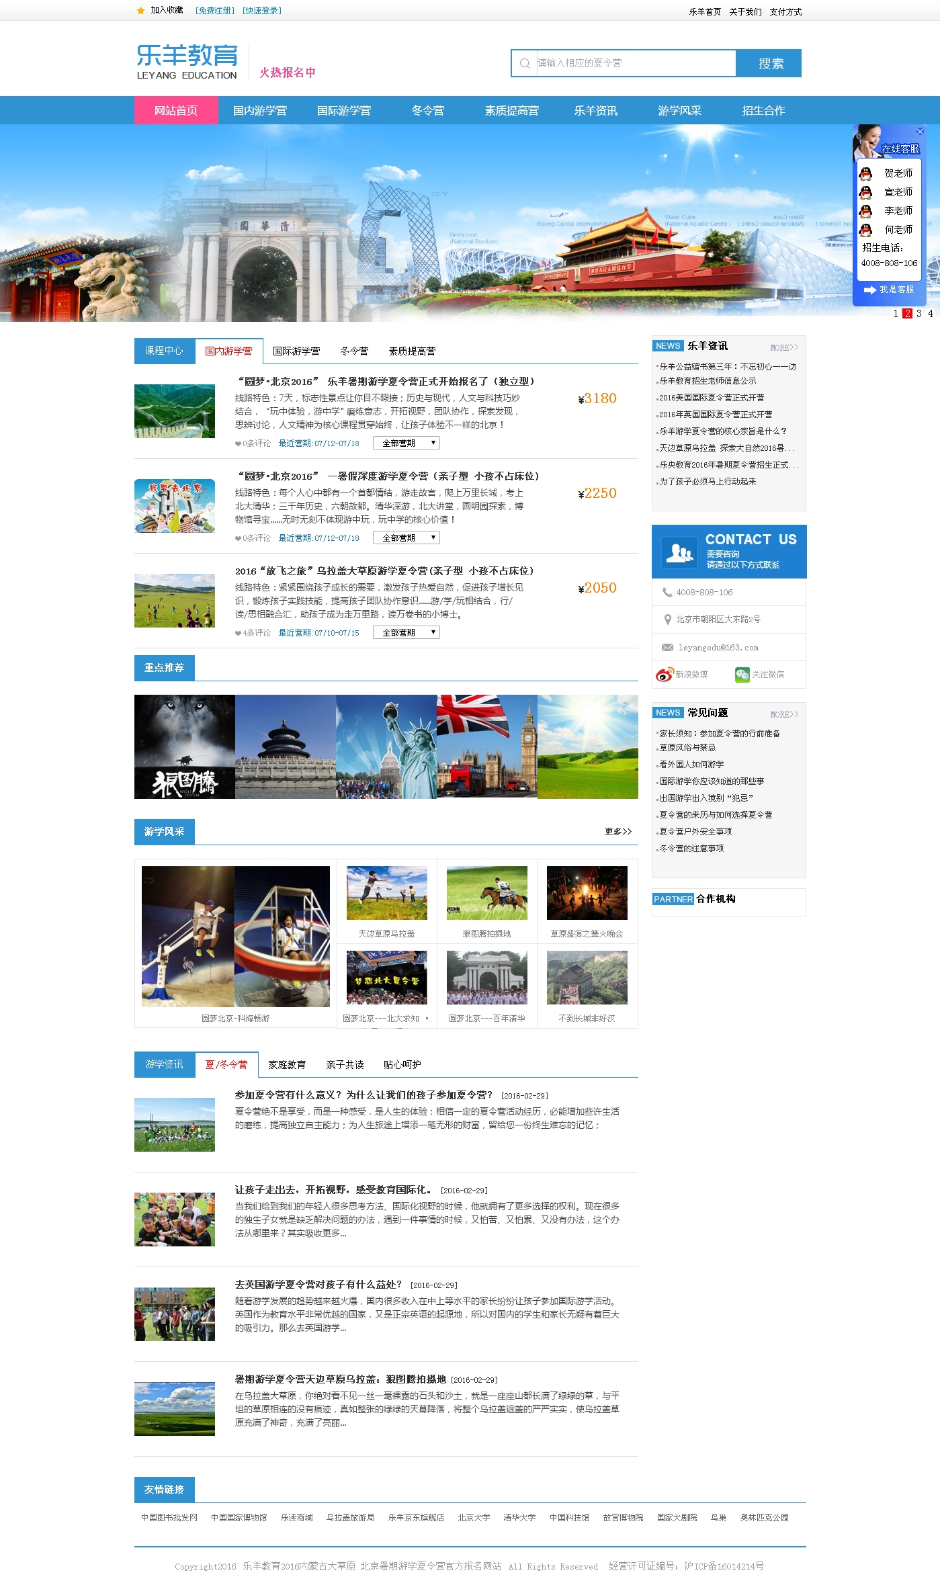Open the Sina Weibo icon link
The height and width of the screenshot is (1583, 940).
pyautogui.click(x=665, y=675)
